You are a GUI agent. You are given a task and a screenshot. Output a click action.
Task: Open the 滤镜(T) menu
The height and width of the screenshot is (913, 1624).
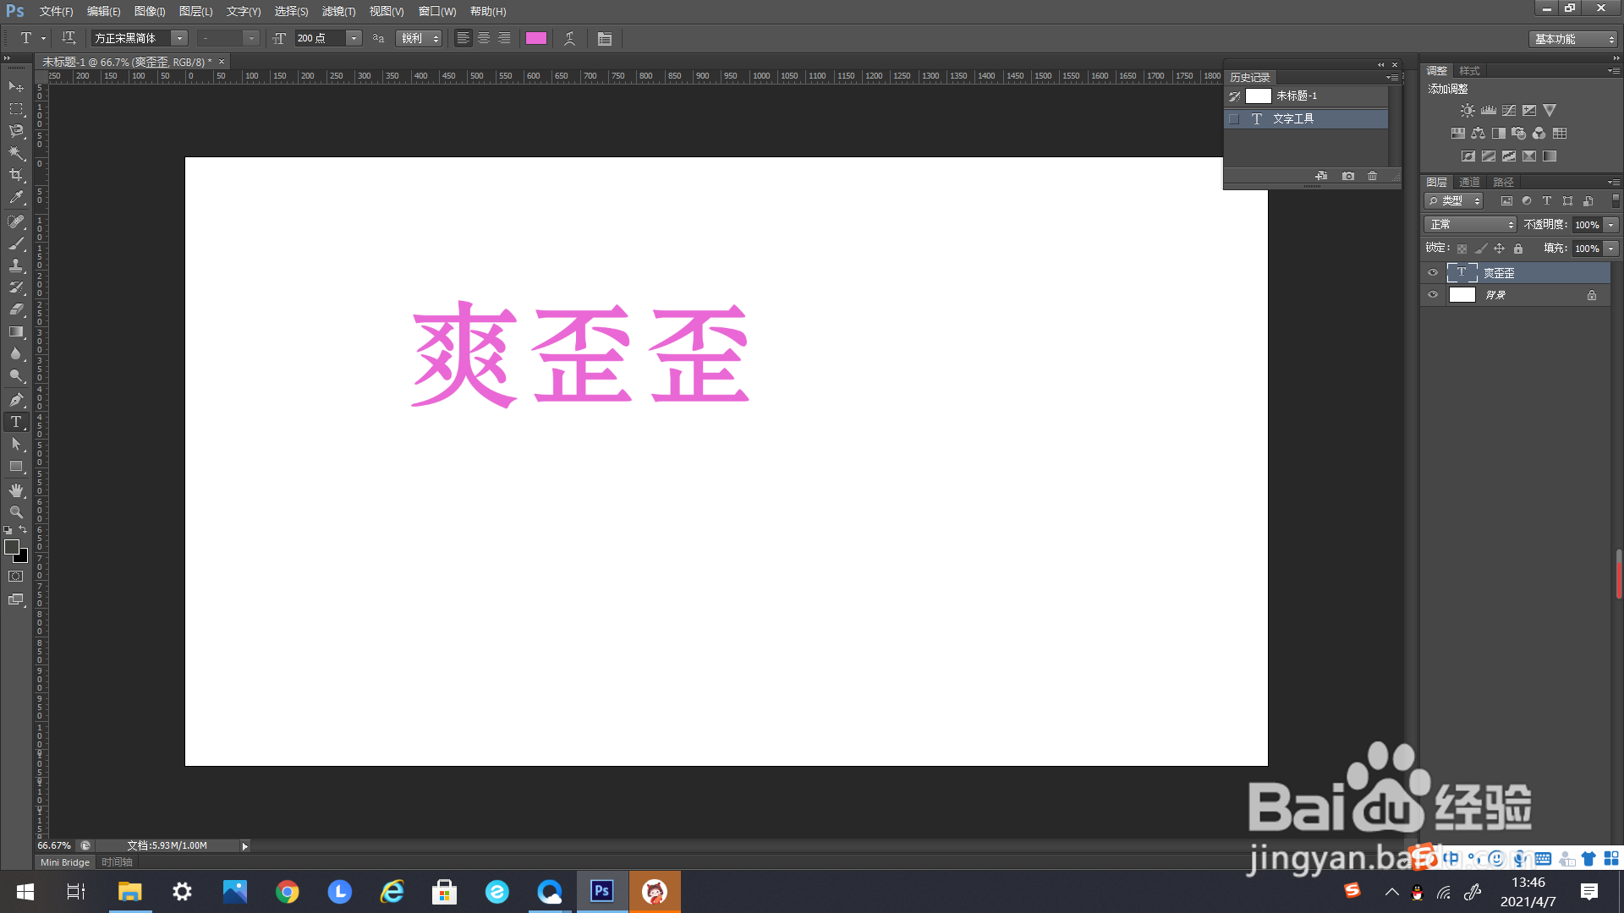click(x=338, y=11)
